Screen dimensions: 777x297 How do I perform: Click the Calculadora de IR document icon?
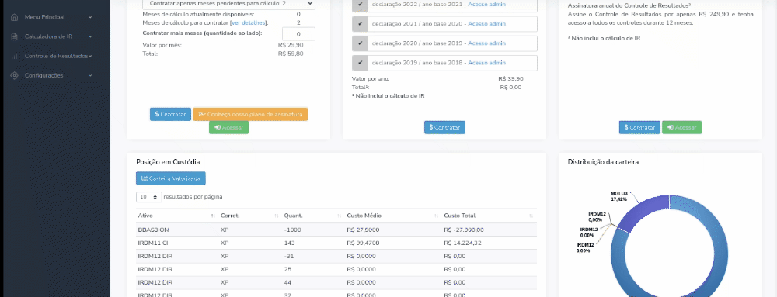pyautogui.click(x=14, y=36)
